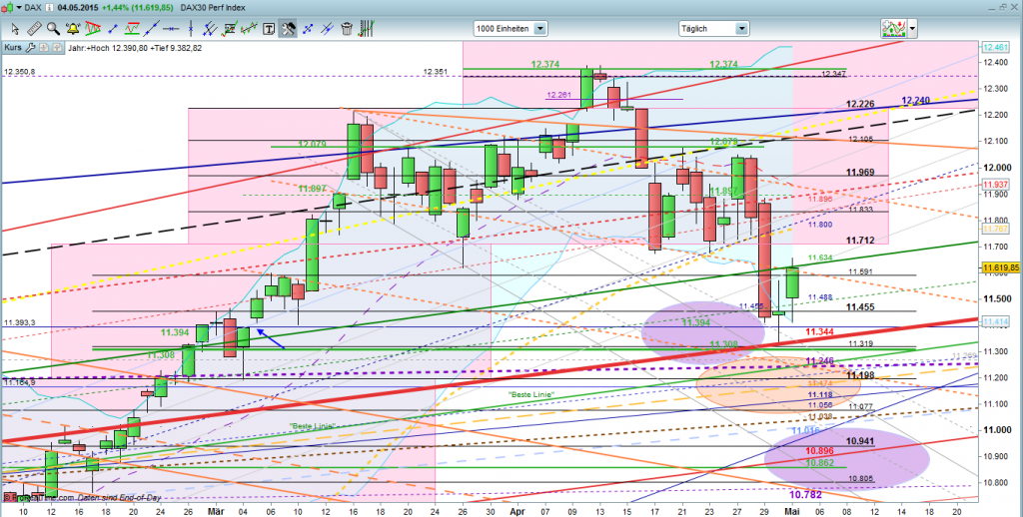
Task: Pick the red-green channel zigzag tool
Action: (x=133, y=29)
